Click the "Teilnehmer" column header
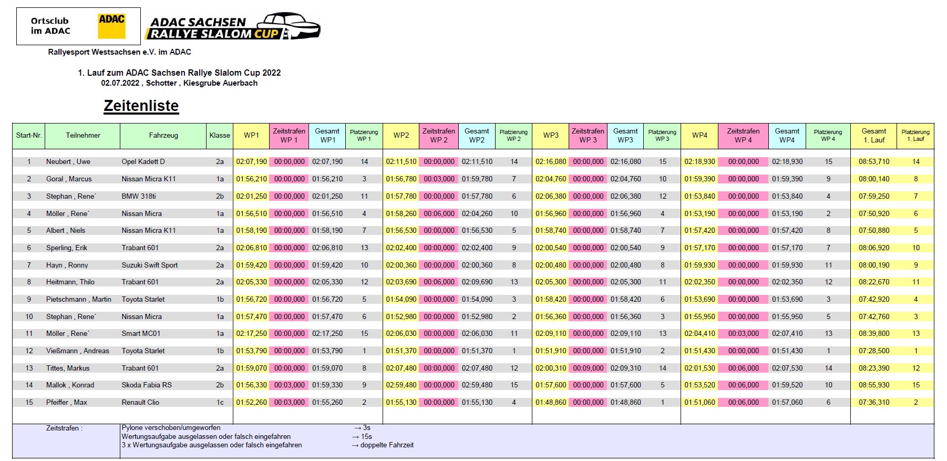 click(x=83, y=136)
